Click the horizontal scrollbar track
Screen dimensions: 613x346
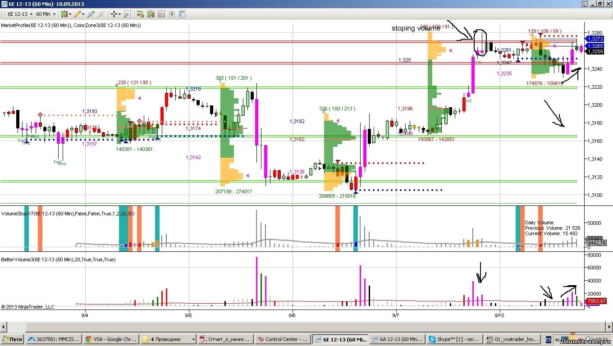click(x=306, y=326)
